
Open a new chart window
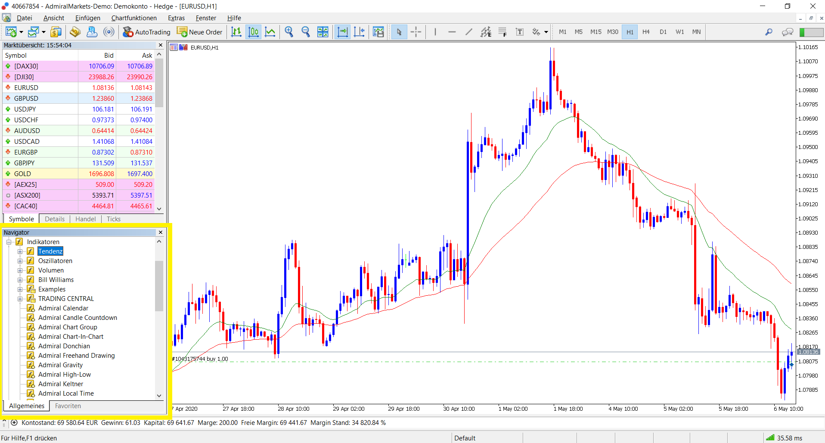pyautogui.click(x=11, y=32)
